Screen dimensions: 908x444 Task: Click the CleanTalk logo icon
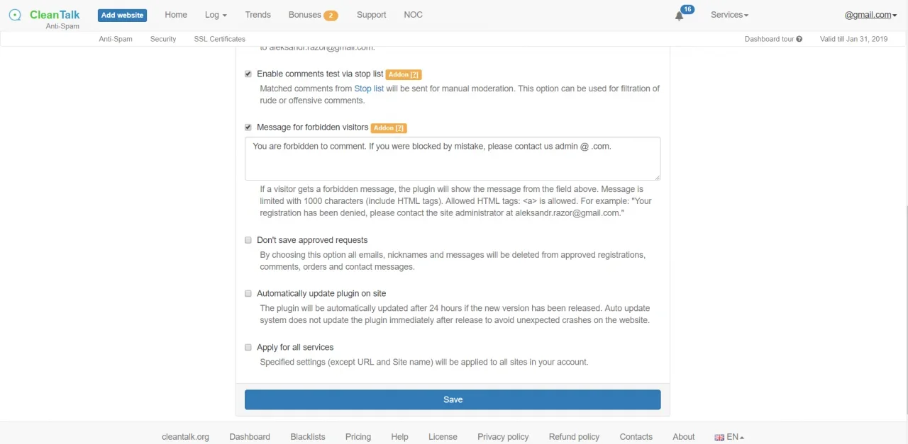(x=15, y=14)
